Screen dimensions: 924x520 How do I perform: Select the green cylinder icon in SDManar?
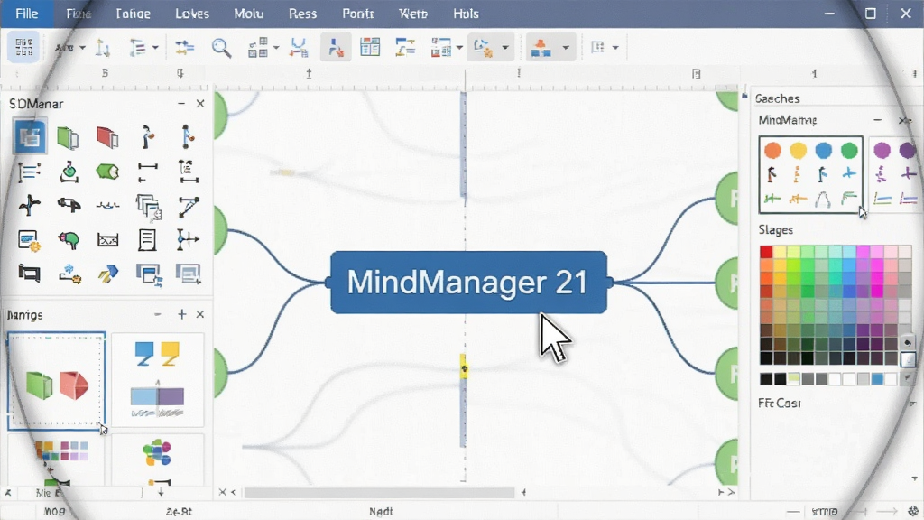point(107,172)
